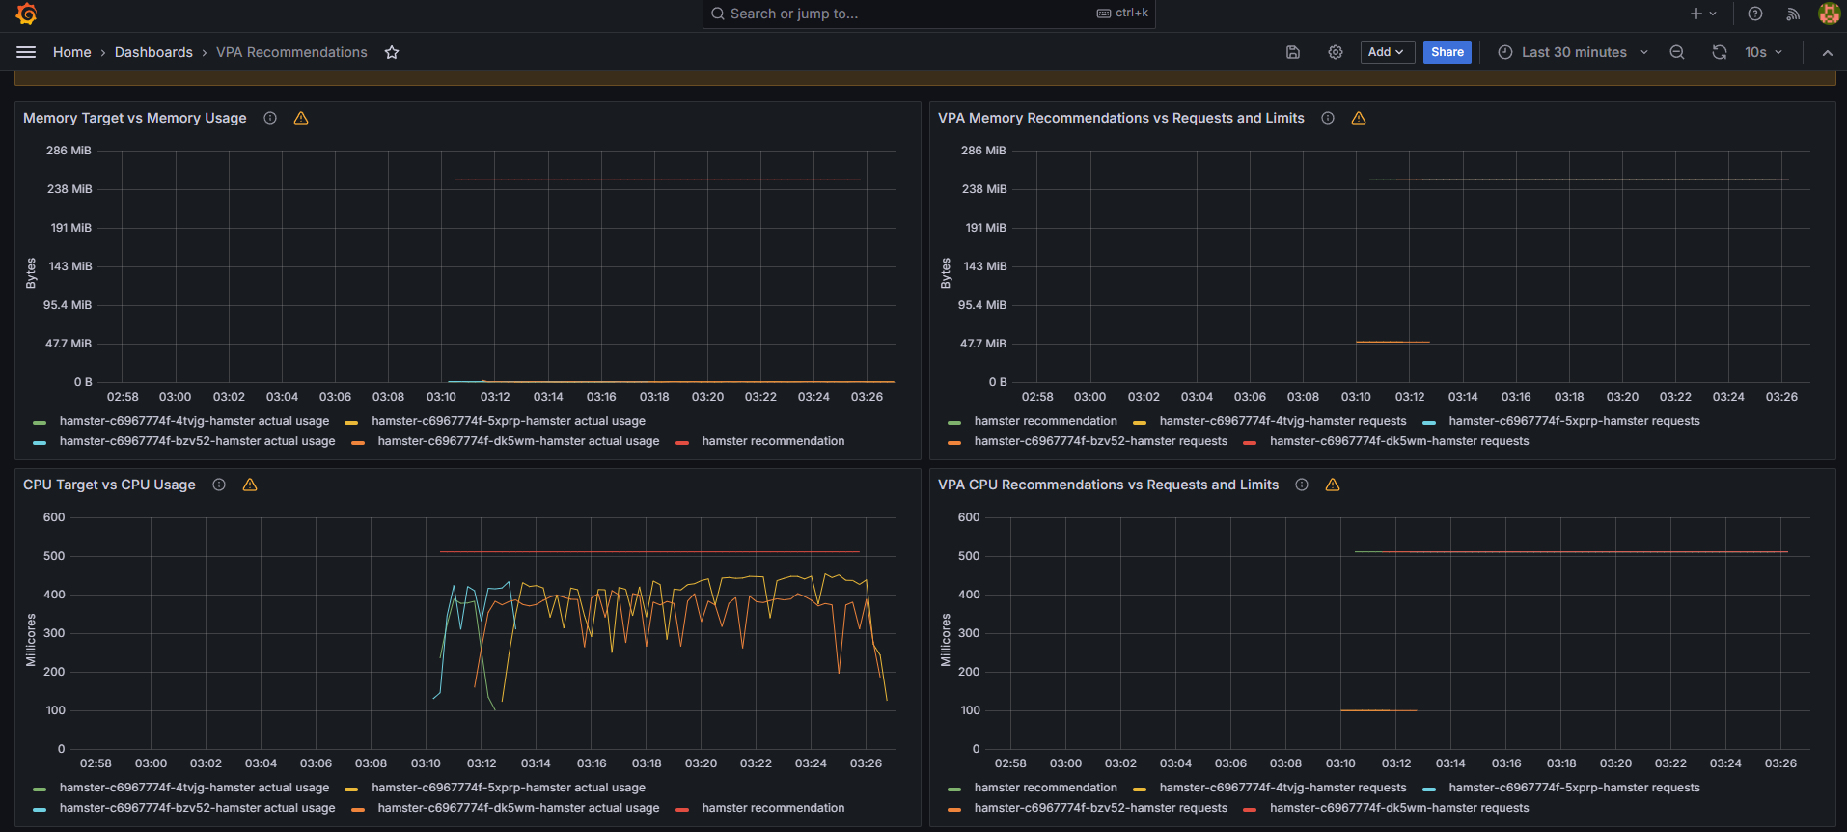Open the 10s refresh interval dropdown
1847x832 pixels.
(1763, 52)
